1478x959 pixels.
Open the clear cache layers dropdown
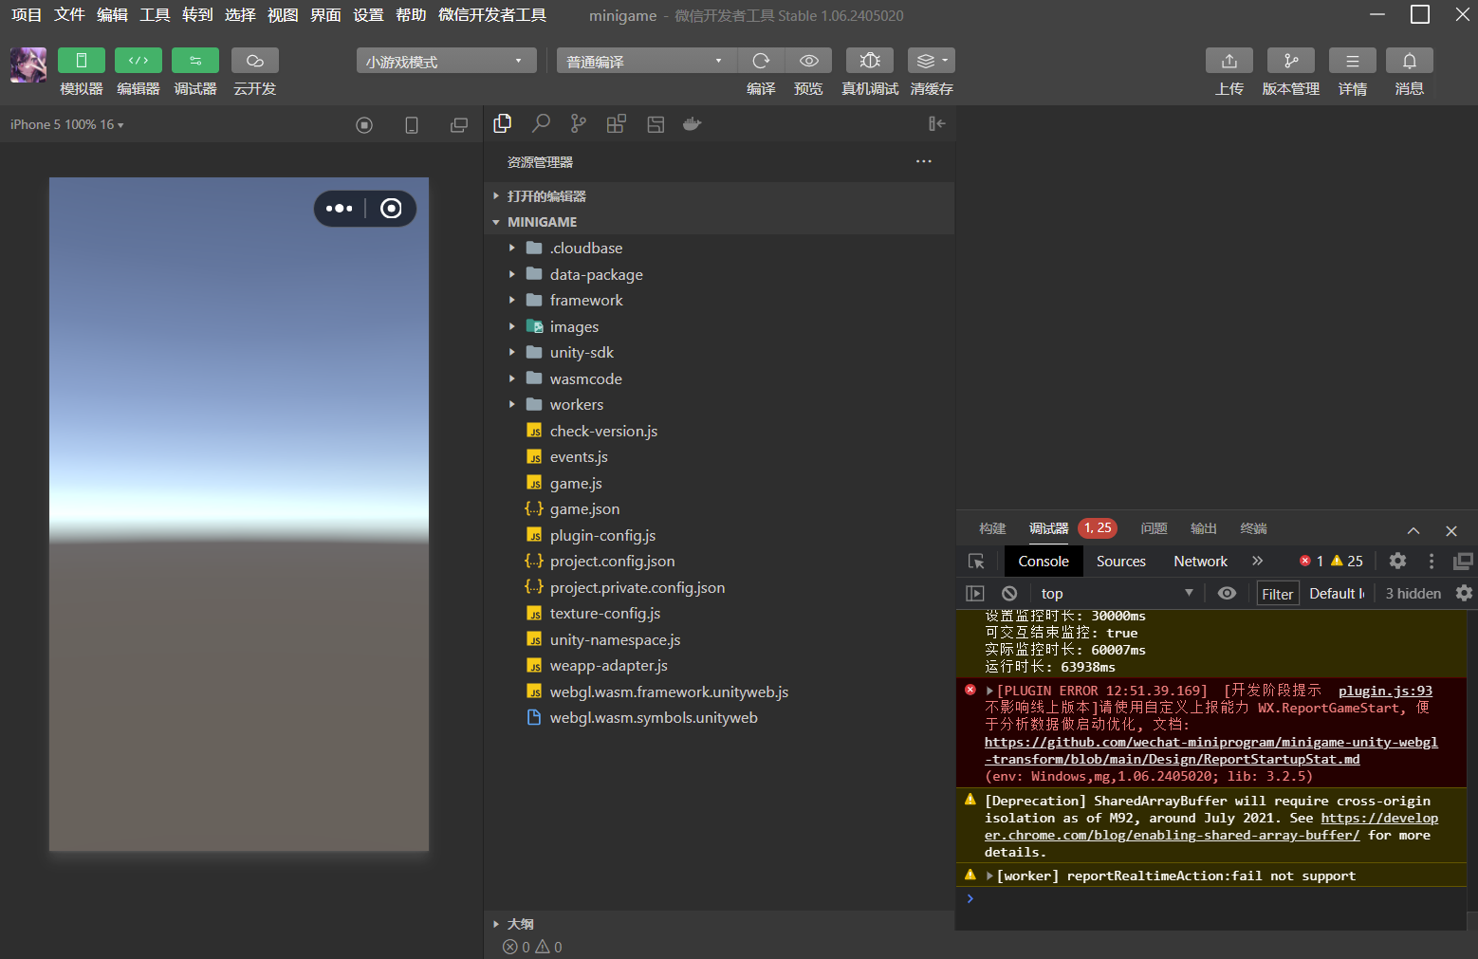(932, 61)
